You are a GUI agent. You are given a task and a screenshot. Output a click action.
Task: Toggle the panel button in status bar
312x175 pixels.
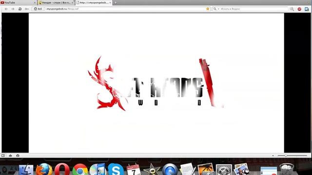[3, 156]
